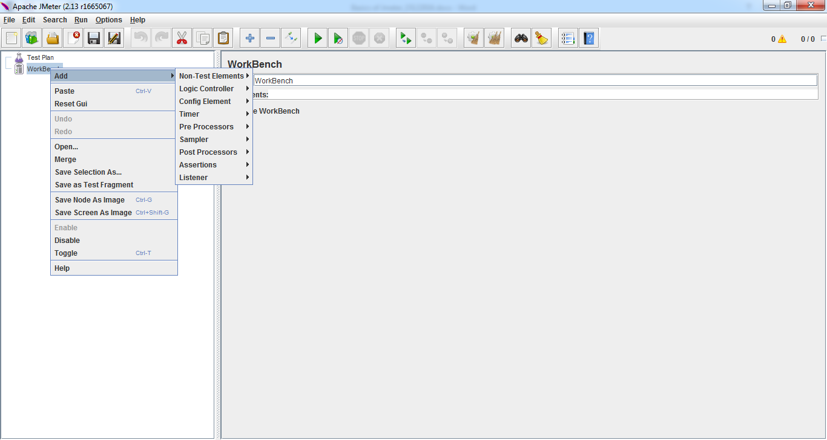Click the Save As toolbar icon
The height and width of the screenshot is (440, 827).
pos(114,39)
